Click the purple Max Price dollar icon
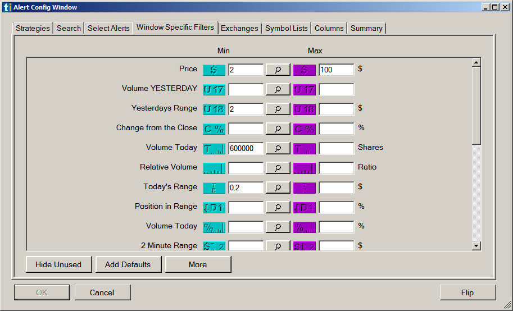Image resolution: width=513 pixels, height=311 pixels. point(305,70)
